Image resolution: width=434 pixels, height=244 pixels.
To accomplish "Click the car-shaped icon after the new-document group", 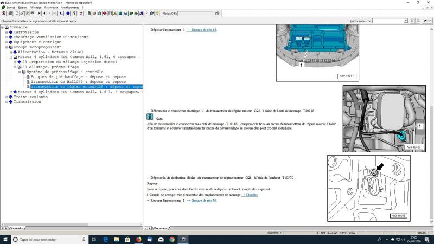I will [x=33, y=13].
